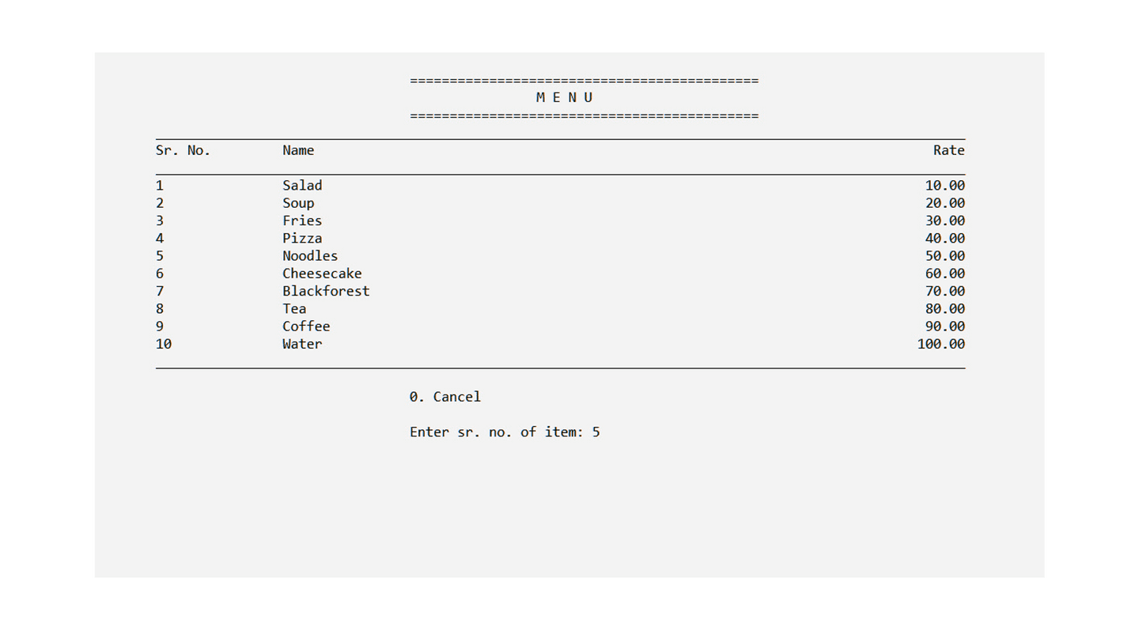The image size is (1139, 630).
Task: Select the Noodles item name
Action: 310,256
